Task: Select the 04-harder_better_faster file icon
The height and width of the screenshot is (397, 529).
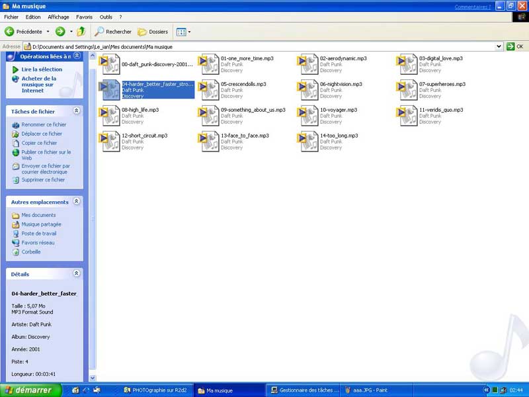Action: pyautogui.click(x=110, y=90)
